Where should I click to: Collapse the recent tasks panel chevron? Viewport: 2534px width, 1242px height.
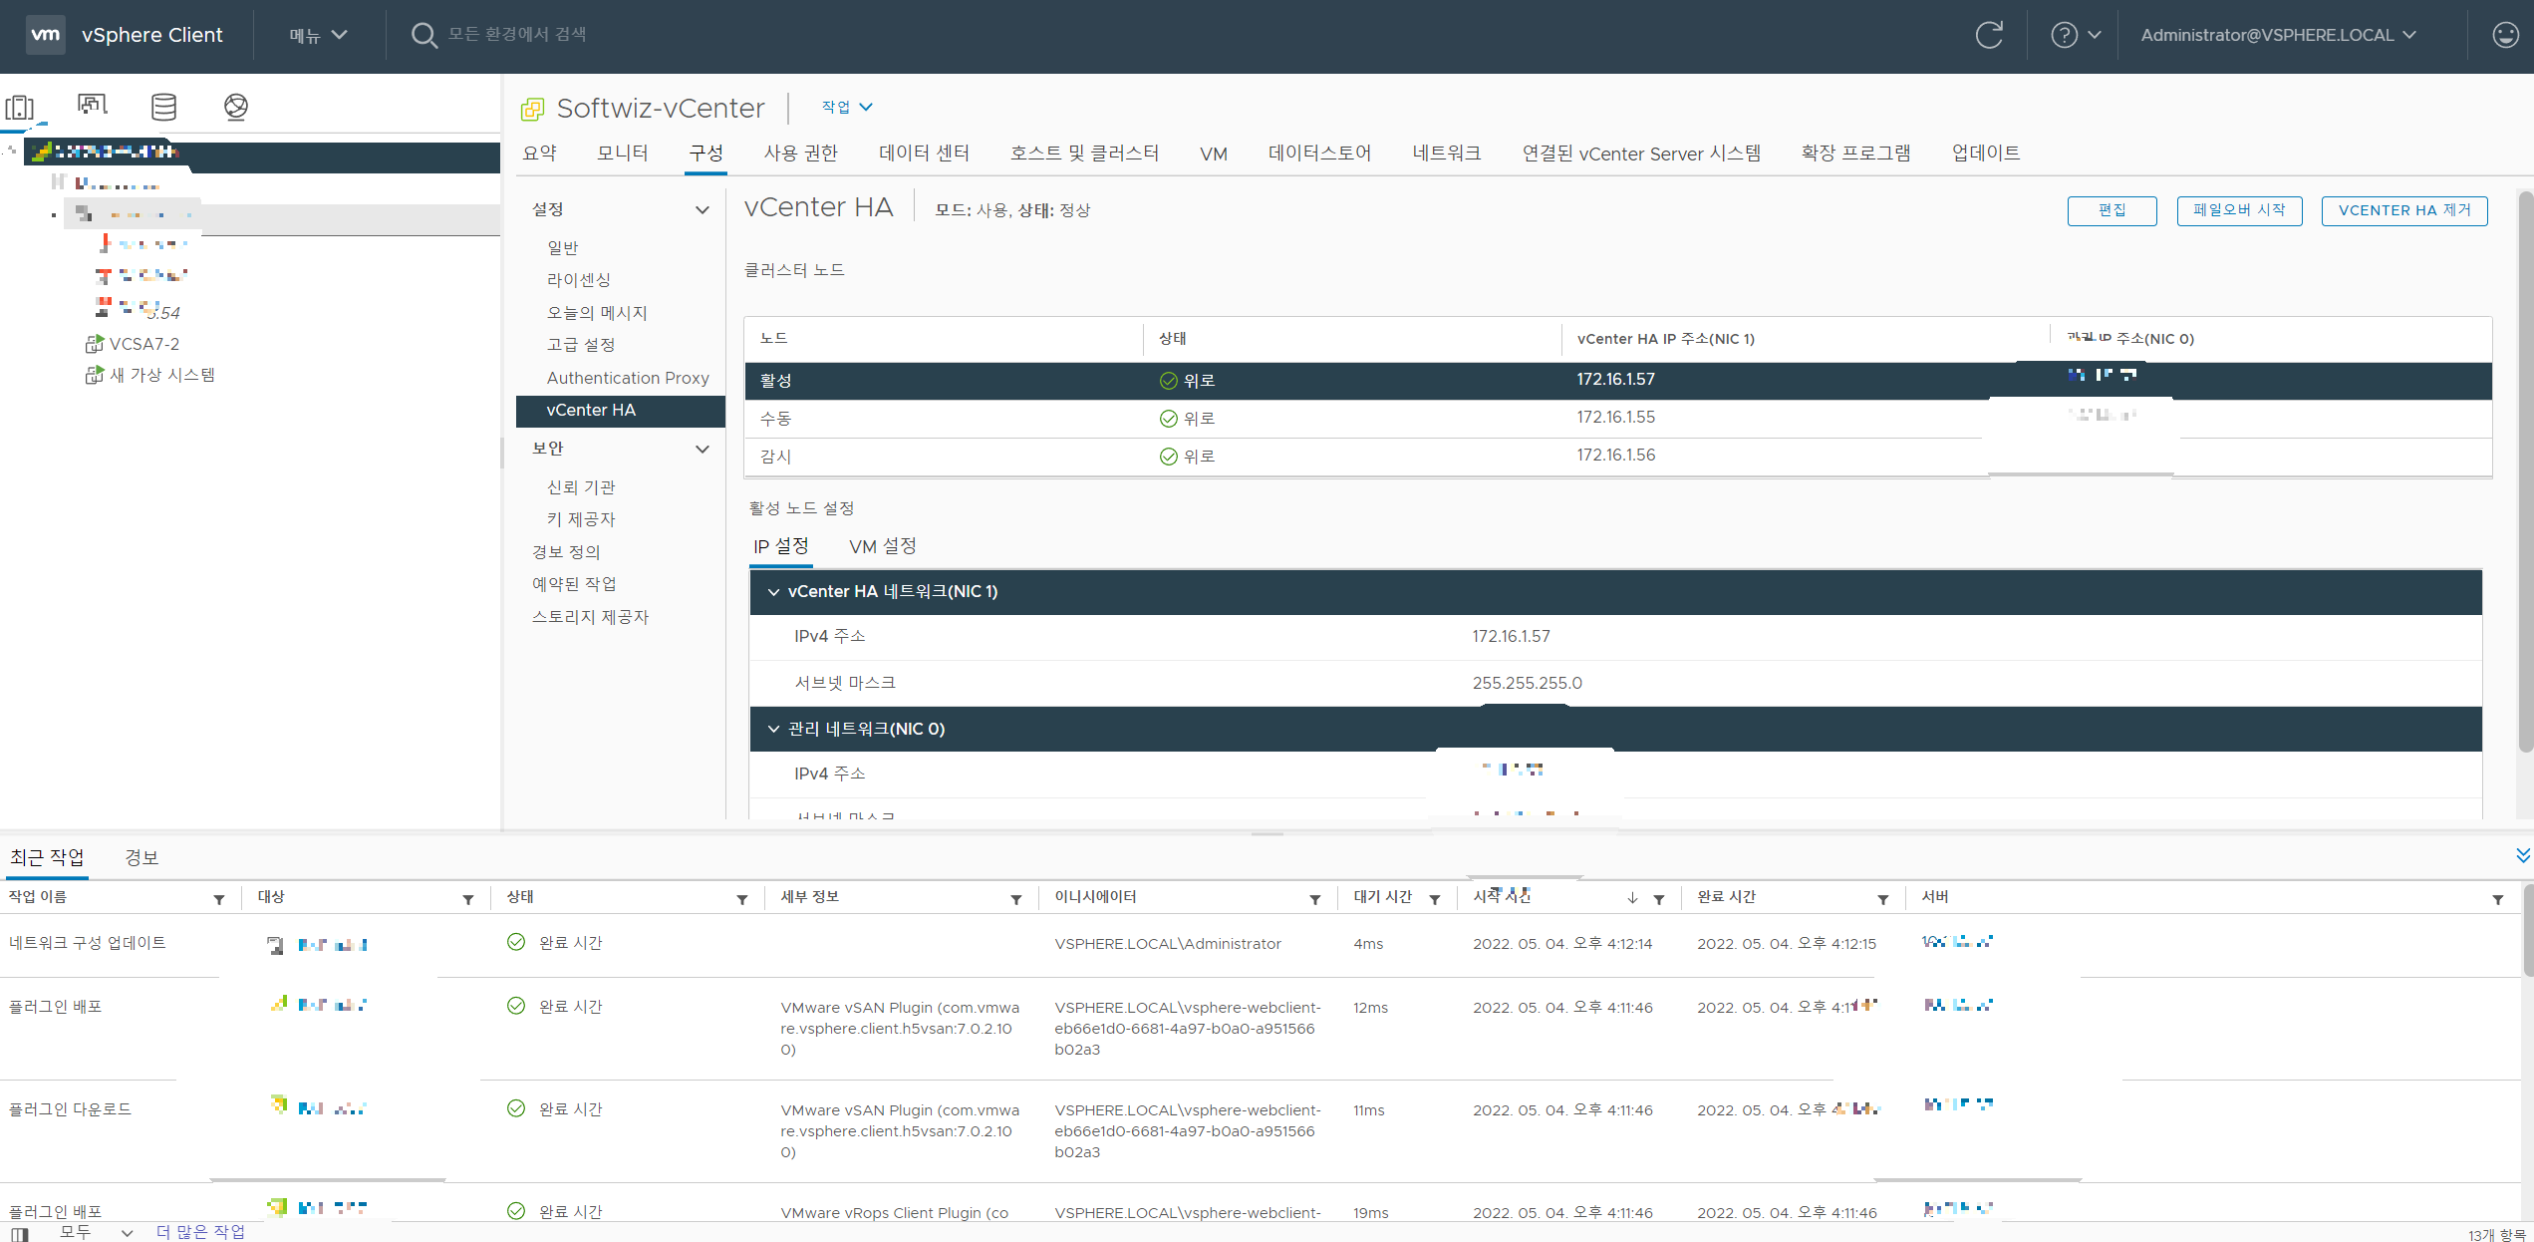tap(2522, 855)
